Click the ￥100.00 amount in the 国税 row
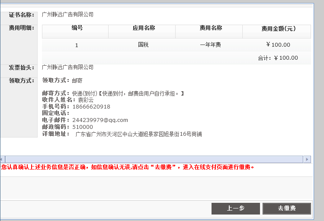The width and height of the screenshot is (324, 221). pyautogui.click(x=278, y=45)
